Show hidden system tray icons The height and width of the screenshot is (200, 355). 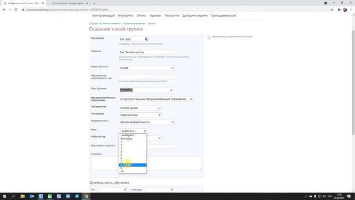pos(306,196)
